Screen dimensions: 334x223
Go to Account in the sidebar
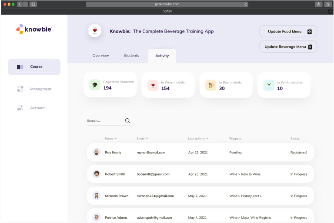(x=37, y=108)
